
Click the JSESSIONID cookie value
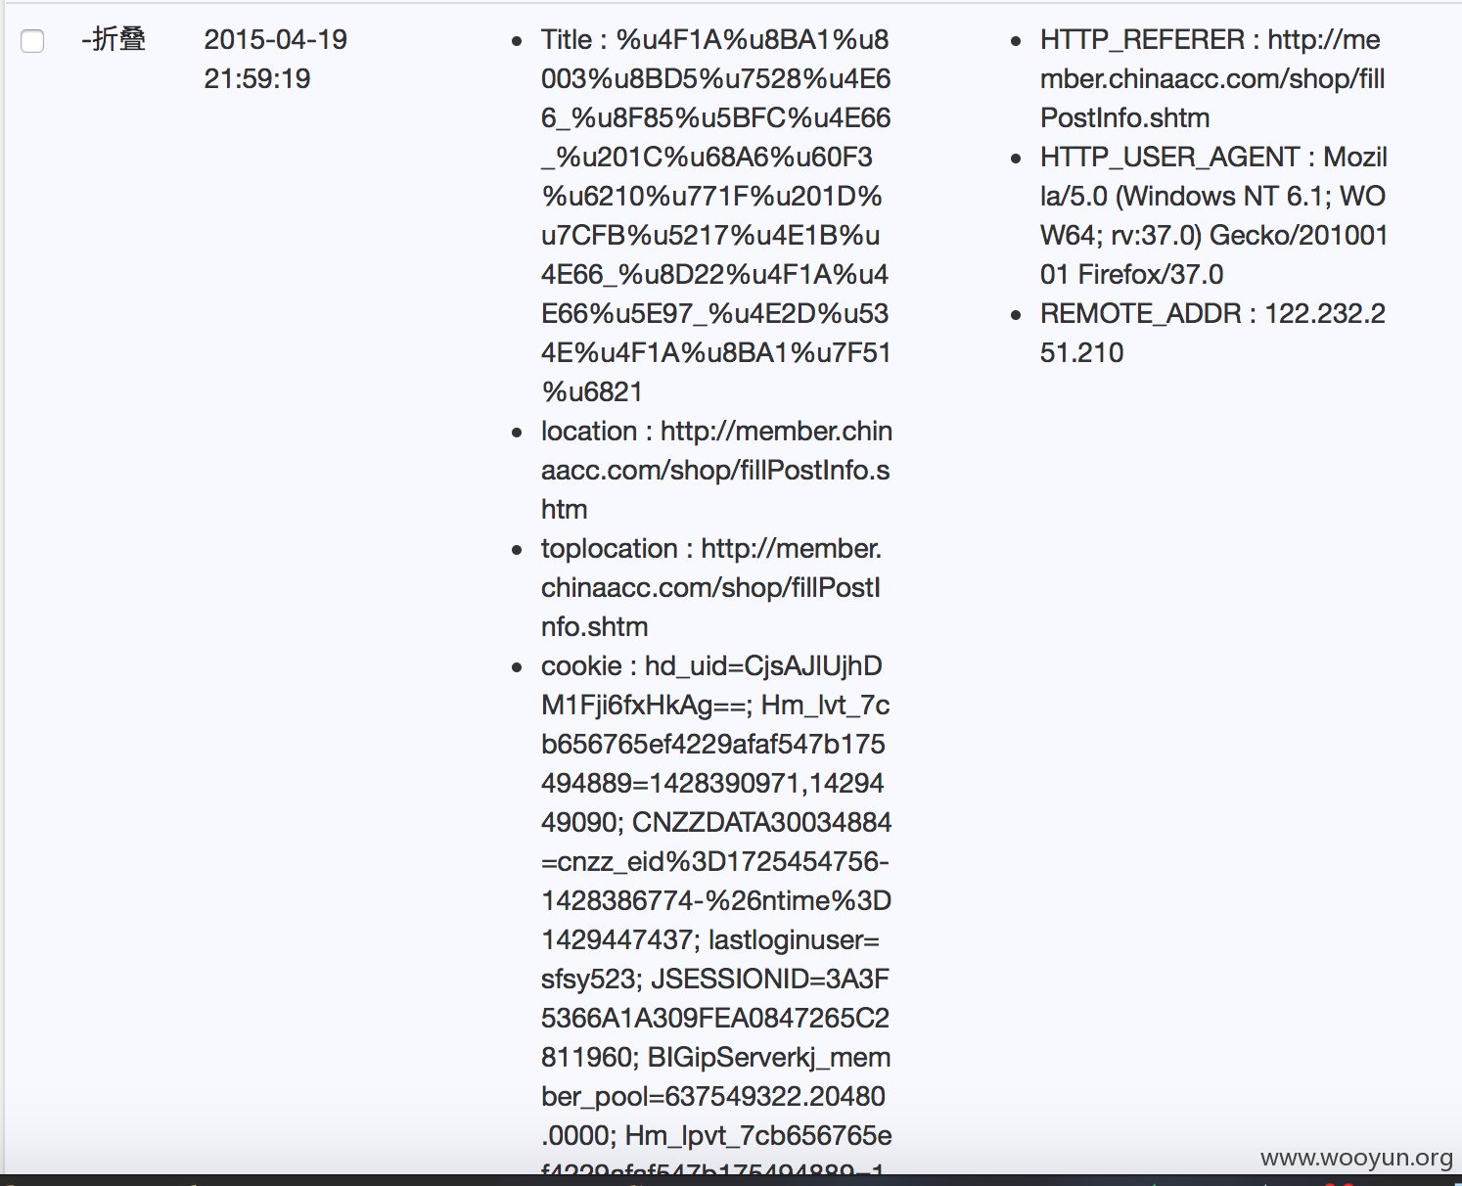click(x=715, y=1018)
